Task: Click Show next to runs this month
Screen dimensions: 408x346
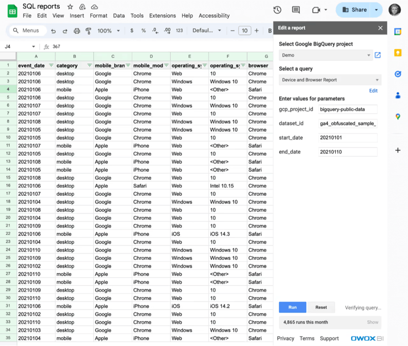Action: [372, 322]
